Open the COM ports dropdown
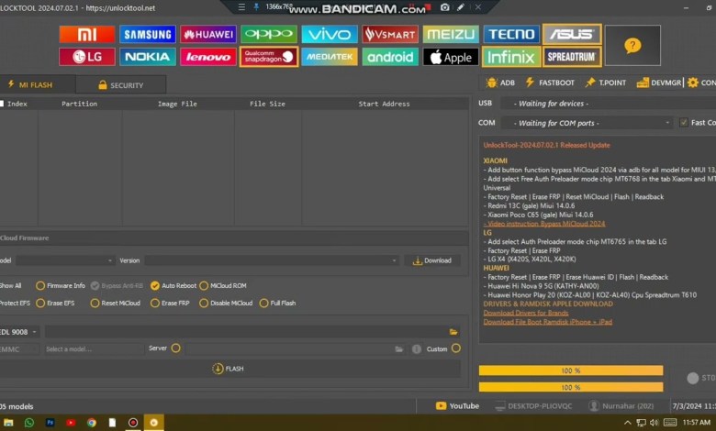This screenshot has width=716, height=431. coord(587,123)
